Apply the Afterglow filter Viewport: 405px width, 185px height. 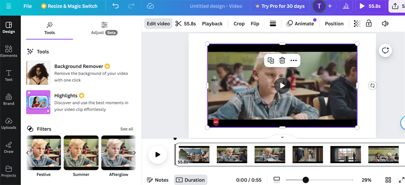click(x=119, y=153)
